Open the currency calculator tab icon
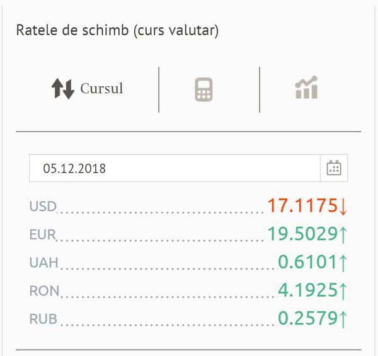 tap(203, 89)
